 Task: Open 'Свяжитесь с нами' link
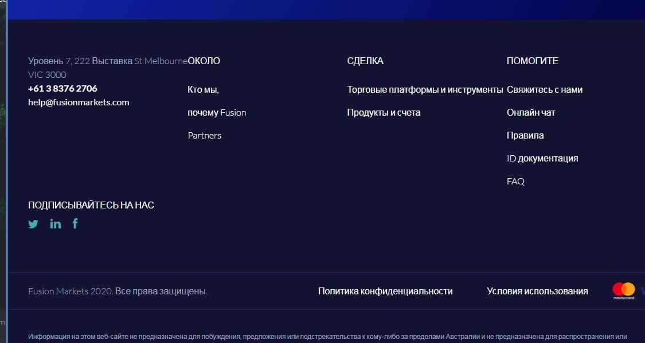pos(545,89)
